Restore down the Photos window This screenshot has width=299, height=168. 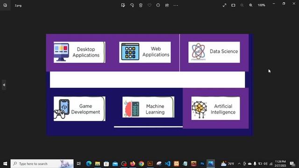[284, 4]
